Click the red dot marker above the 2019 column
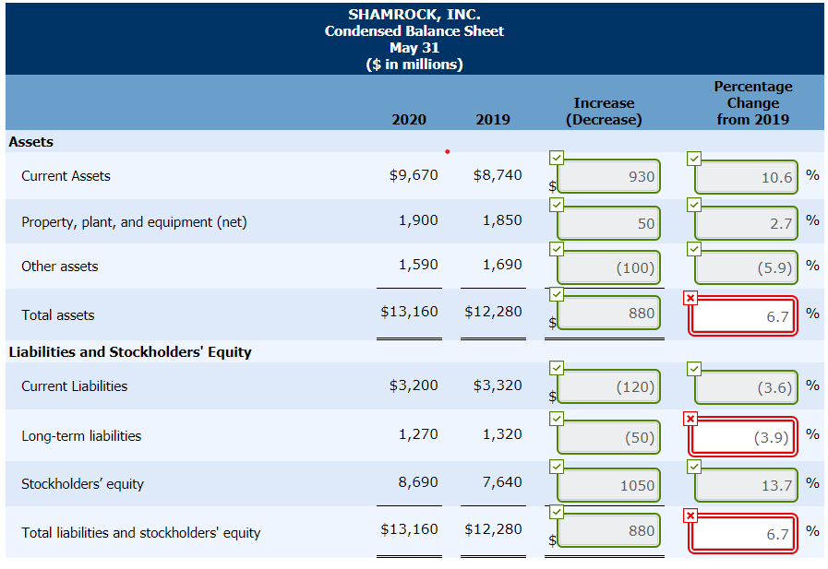This screenshot has height=569, width=828. tap(448, 150)
